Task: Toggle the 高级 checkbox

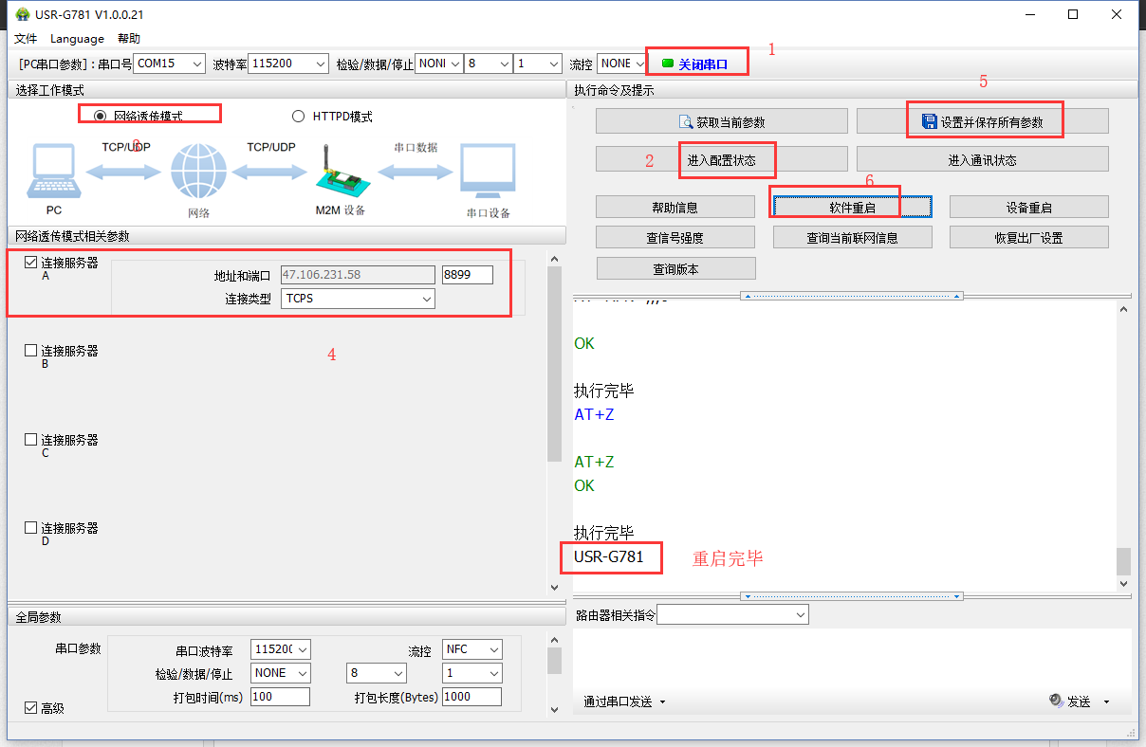Action: pyautogui.click(x=30, y=707)
